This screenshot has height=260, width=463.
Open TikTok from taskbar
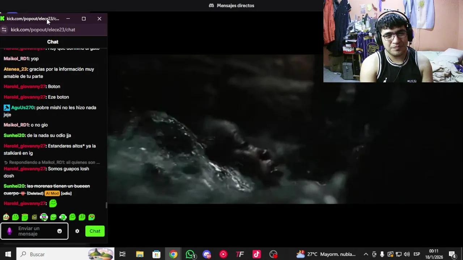click(256, 254)
